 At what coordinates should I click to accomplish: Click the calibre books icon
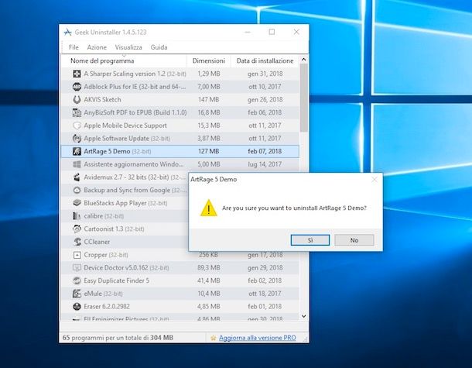(77, 216)
